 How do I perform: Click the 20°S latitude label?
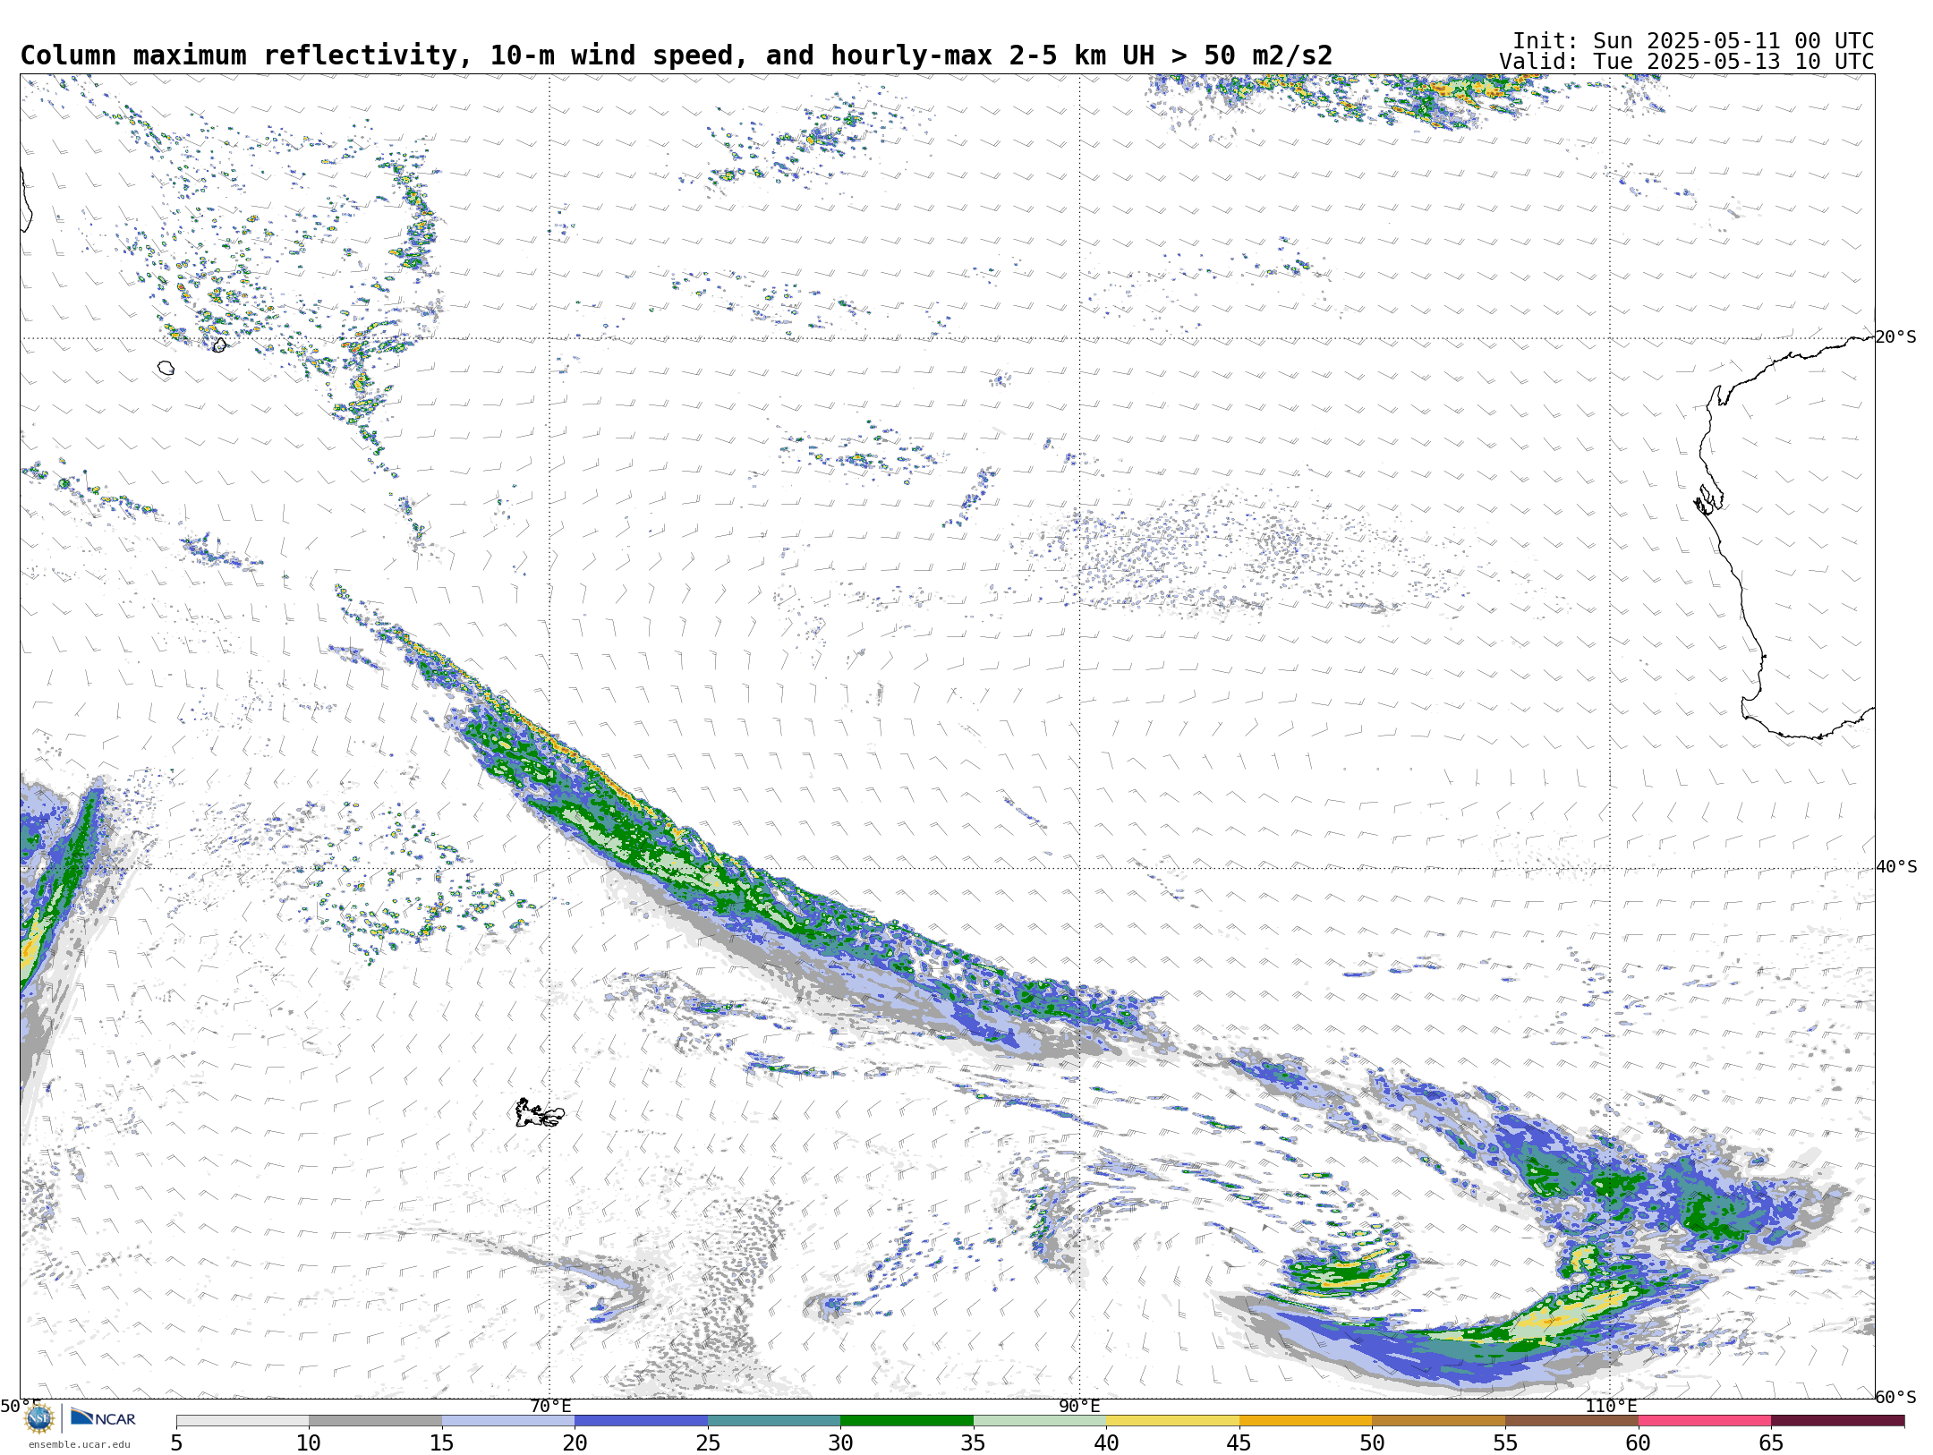pos(1896,337)
